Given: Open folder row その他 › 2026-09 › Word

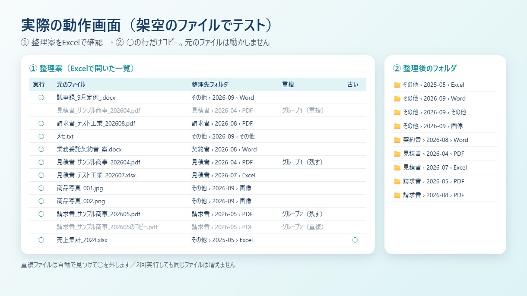Looking at the screenshot, I should click(x=445, y=99).
